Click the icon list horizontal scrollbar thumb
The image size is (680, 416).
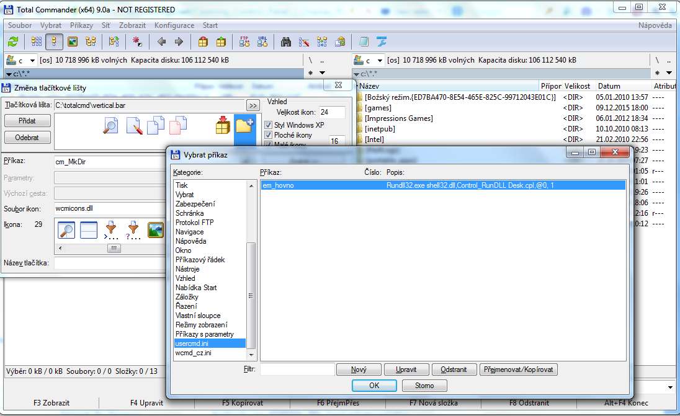tap(113, 248)
